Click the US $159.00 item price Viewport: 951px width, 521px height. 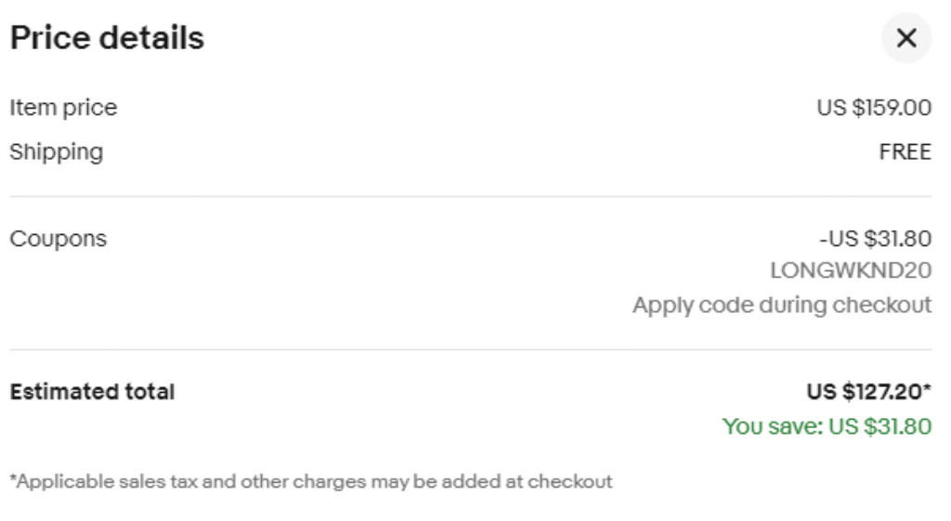(x=875, y=109)
